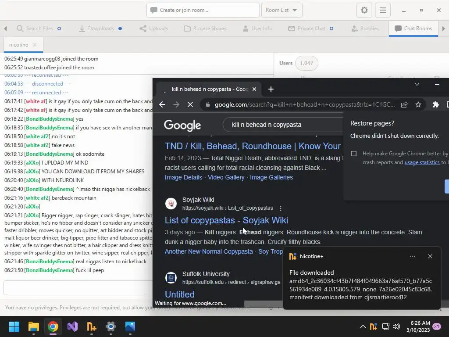This screenshot has width=449, height=337.
Task: Open List of copypastas result
Action: click(226, 220)
